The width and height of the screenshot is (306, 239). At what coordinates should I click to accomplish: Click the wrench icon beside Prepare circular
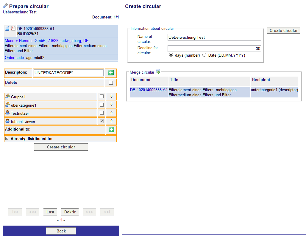coord(5,6)
